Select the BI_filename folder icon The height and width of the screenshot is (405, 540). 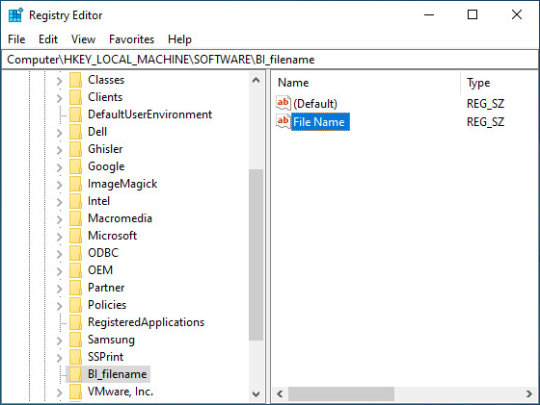(x=75, y=374)
